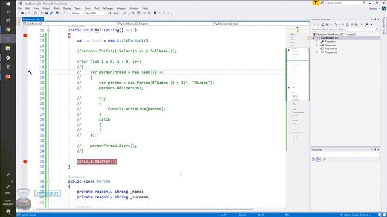Image resolution: width=387 pixels, height=217 pixels.
Task: Click the Save icon in toolbar
Action: pos(47,13)
